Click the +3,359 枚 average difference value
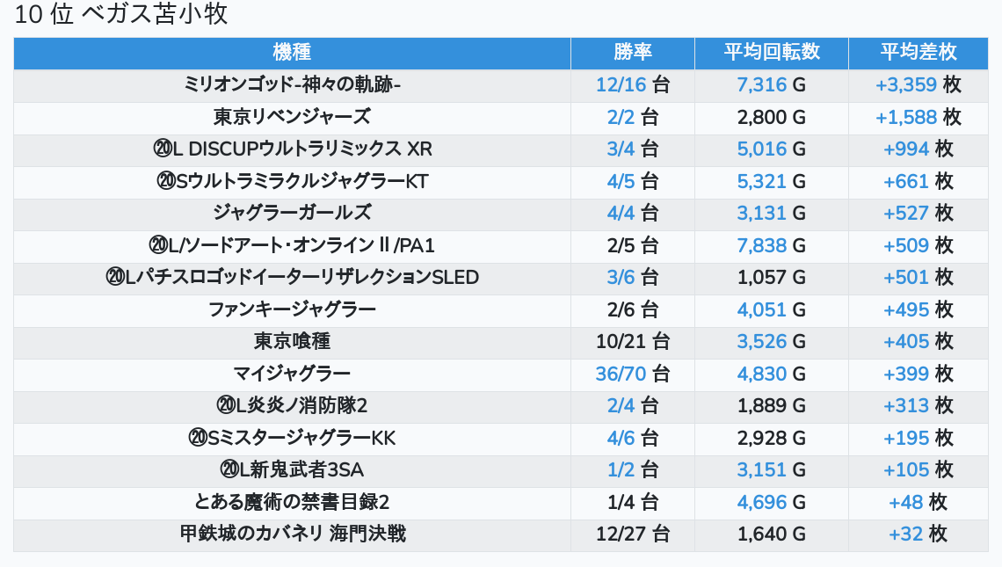 [x=918, y=85]
